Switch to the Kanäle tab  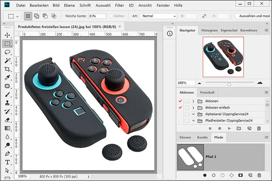tap(202, 138)
